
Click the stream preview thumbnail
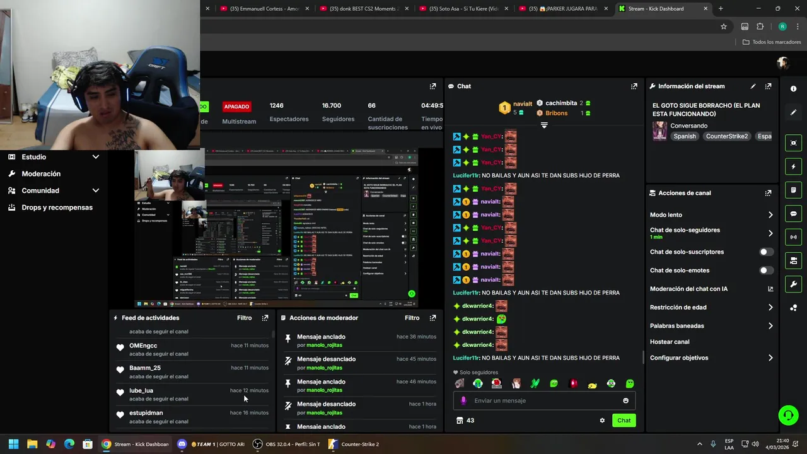coord(277,228)
